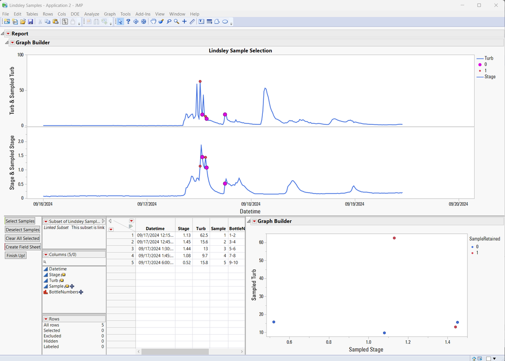Click the Save floppy disk icon

[x=30, y=22]
